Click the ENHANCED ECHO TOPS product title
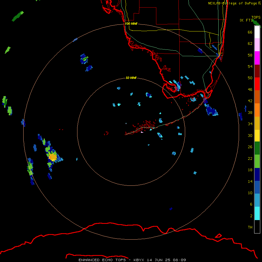 point(102,260)
